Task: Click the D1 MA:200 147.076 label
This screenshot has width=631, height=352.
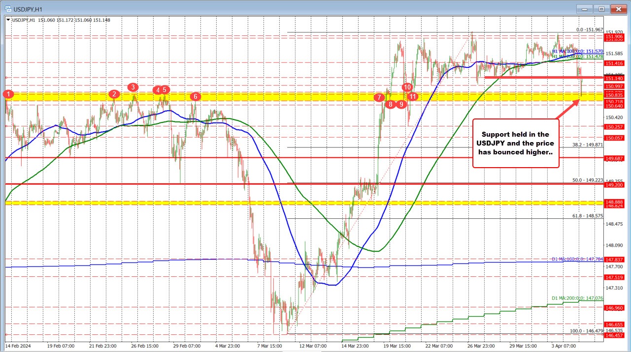Action: (577, 298)
